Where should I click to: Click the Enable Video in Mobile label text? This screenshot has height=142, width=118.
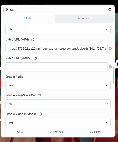point(21,114)
